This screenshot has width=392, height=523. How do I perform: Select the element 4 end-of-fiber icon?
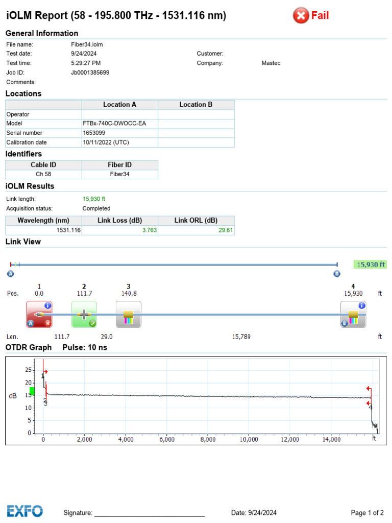[x=353, y=314]
